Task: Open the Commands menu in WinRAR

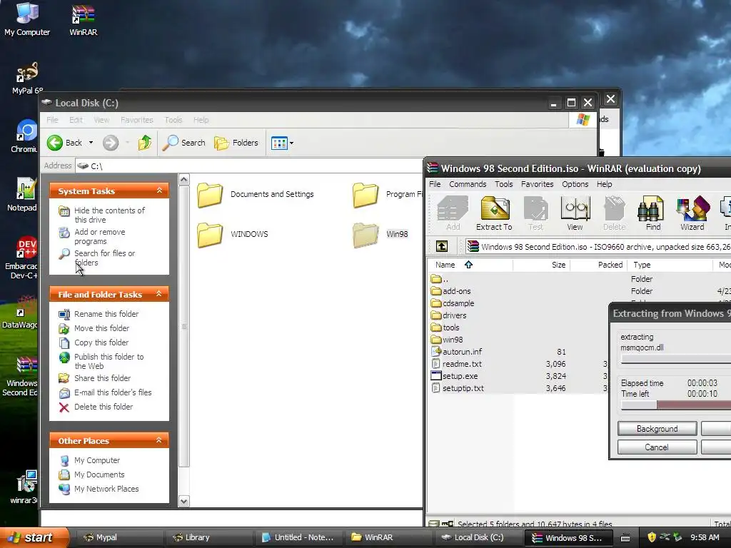Action: [x=468, y=184]
